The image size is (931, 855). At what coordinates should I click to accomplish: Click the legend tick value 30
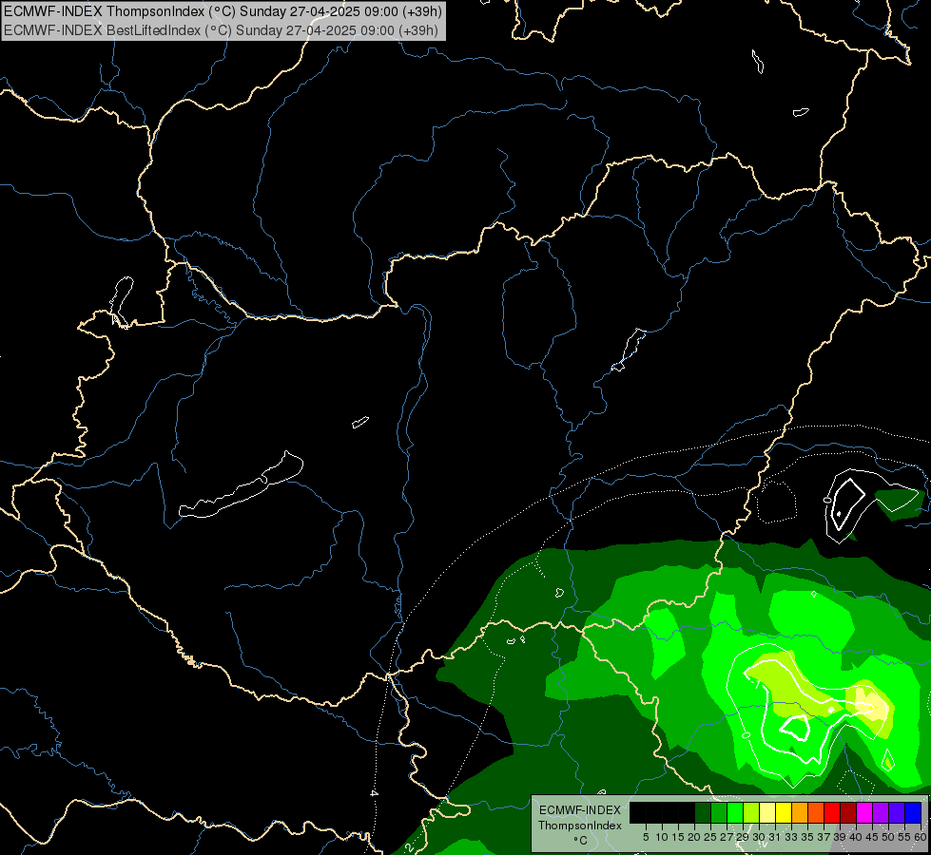pos(759,837)
